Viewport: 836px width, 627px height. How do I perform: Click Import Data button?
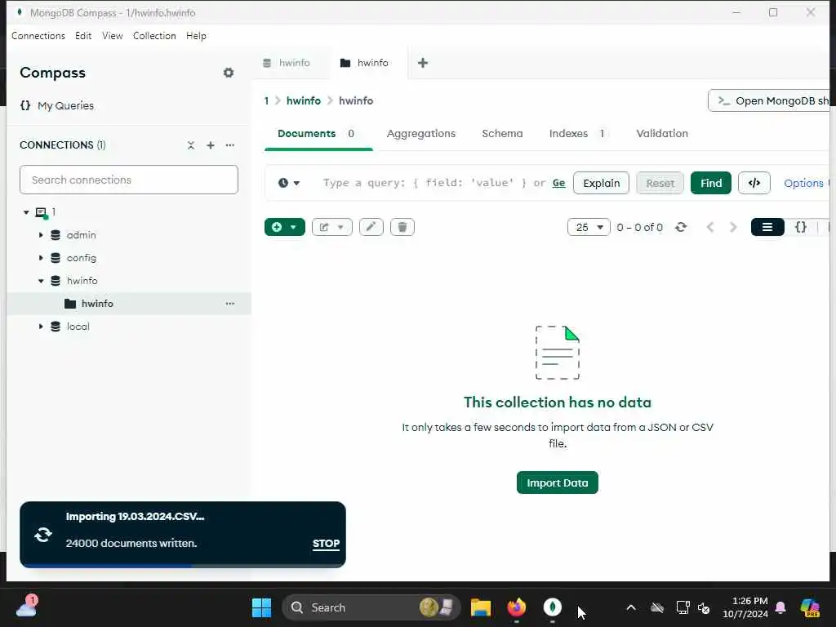click(557, 482)
